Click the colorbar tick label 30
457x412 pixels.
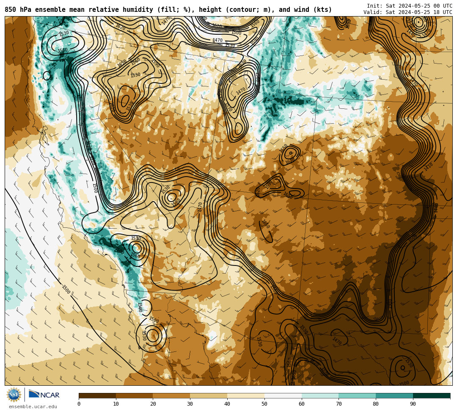coord(190,404)
